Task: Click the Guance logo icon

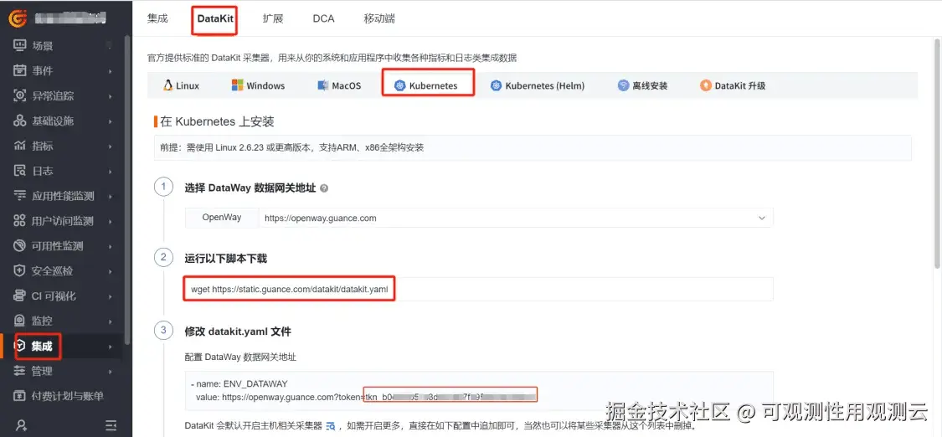Action: pyautogui.click(x=18, y=18)
